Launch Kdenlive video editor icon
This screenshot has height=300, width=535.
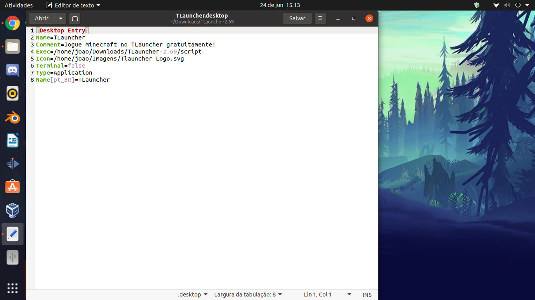[13, 164]
